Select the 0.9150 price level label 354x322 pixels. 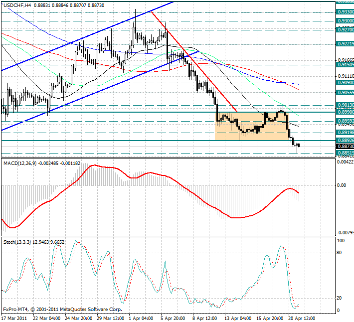[345, 65]
